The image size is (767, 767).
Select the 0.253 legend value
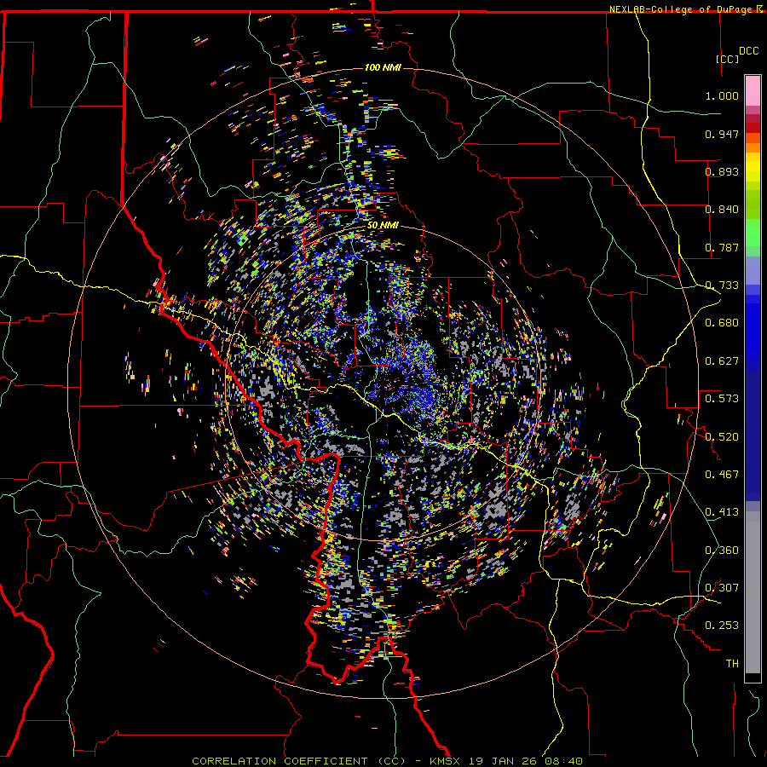coord(722,626)
